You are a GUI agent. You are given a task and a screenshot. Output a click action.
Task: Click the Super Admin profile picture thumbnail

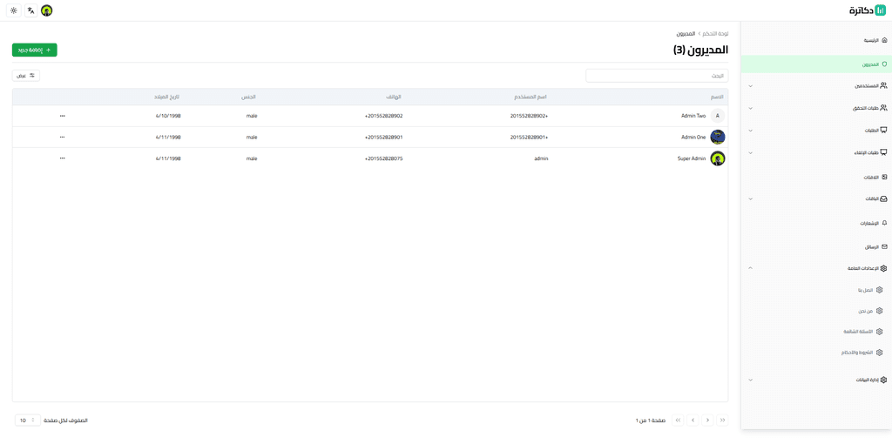click(x=718, y=158)
